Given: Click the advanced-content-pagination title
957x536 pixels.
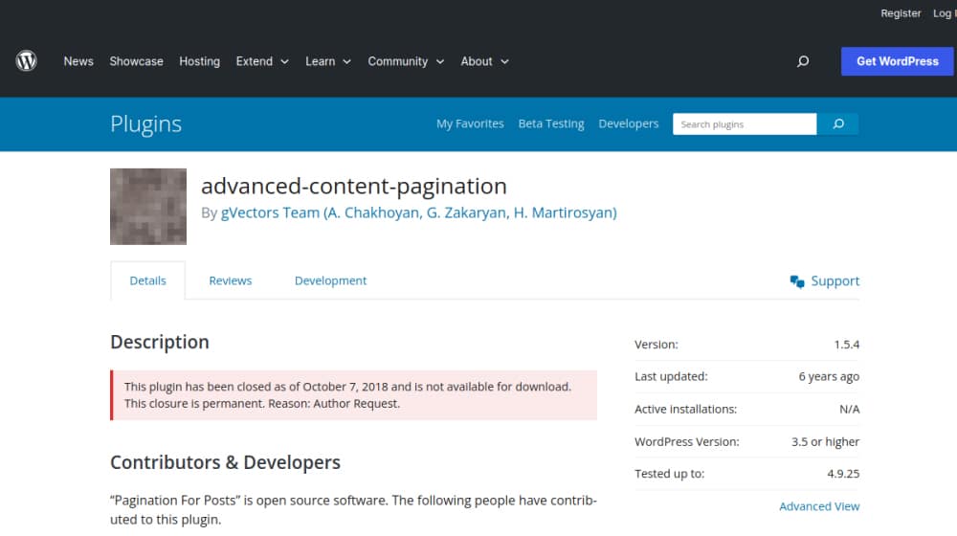Looking at the screenshot, I should pyautogui.click(x=354, y=187).
